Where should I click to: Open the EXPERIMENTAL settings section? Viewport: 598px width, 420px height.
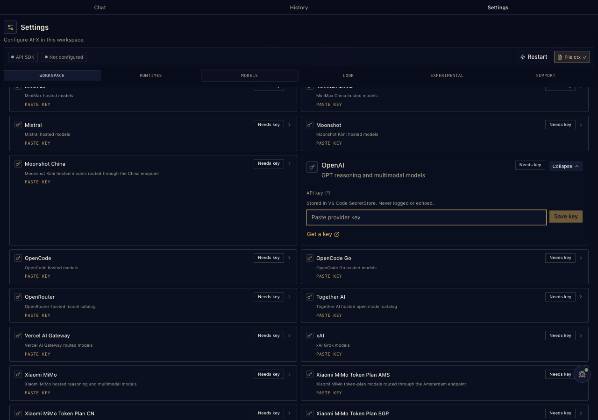(447, 76)
